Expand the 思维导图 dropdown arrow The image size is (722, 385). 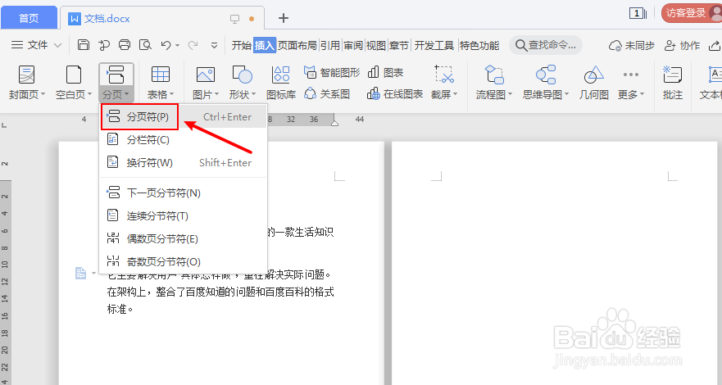(566, 94)
